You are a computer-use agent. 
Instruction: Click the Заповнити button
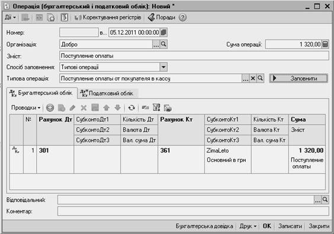(298, 79)
